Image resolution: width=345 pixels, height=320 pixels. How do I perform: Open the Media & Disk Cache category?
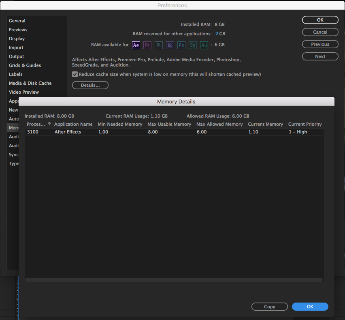pyautogui.click(x=30, y=83)
